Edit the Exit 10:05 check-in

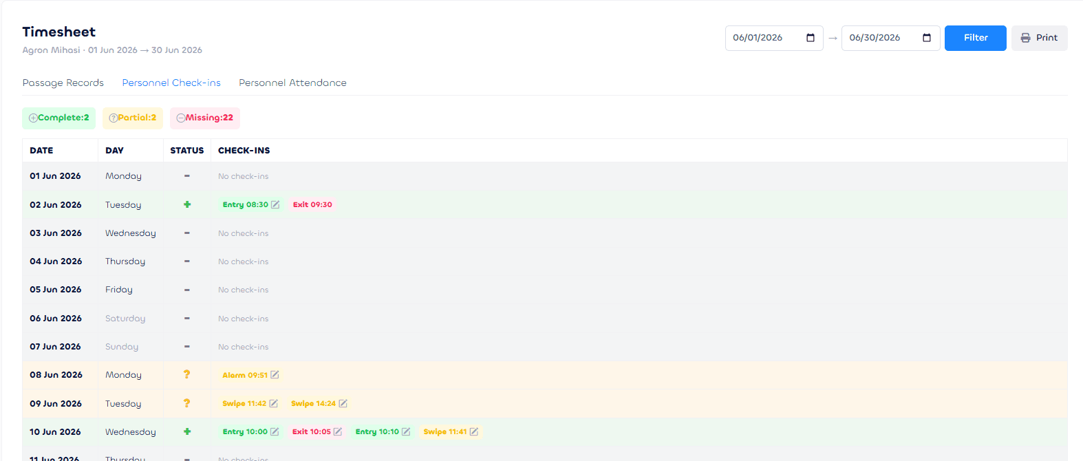338,431
